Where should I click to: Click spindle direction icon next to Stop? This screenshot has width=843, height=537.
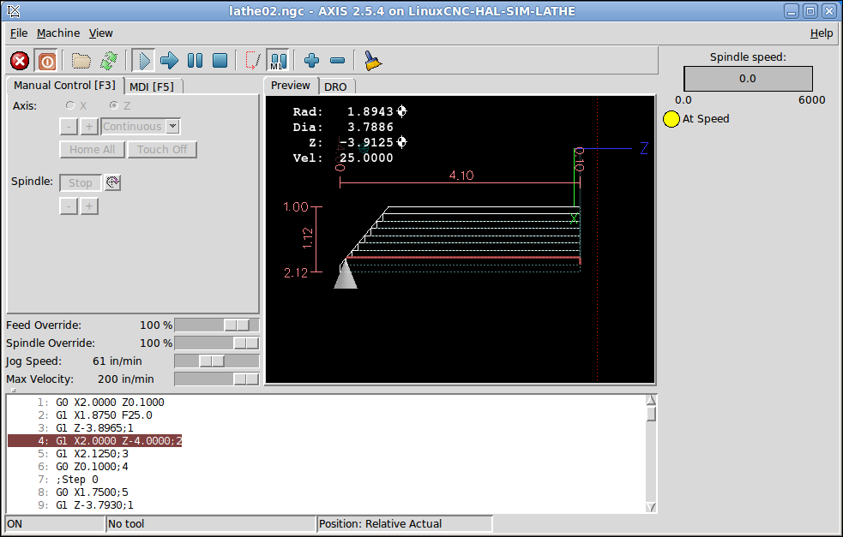(x=112, y=182)
